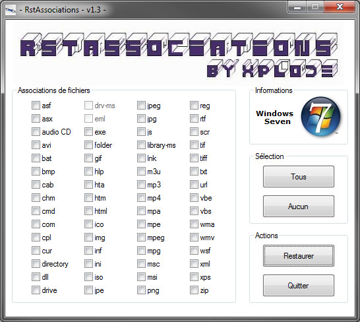This screenshot has height=322, width=360.
Task: Minimize the RstAssociations window
Action: coord(297,7)
